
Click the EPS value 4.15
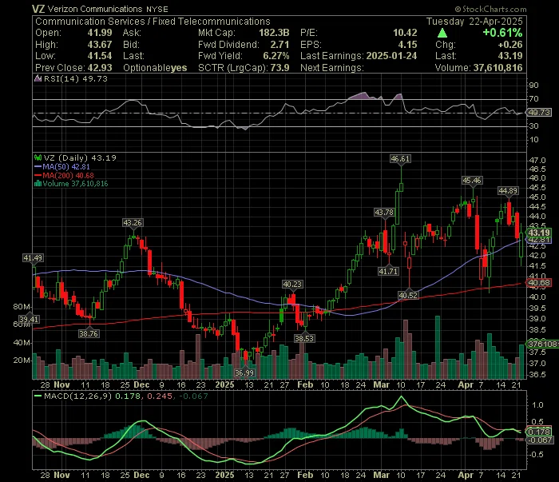[x=407, y=45]
